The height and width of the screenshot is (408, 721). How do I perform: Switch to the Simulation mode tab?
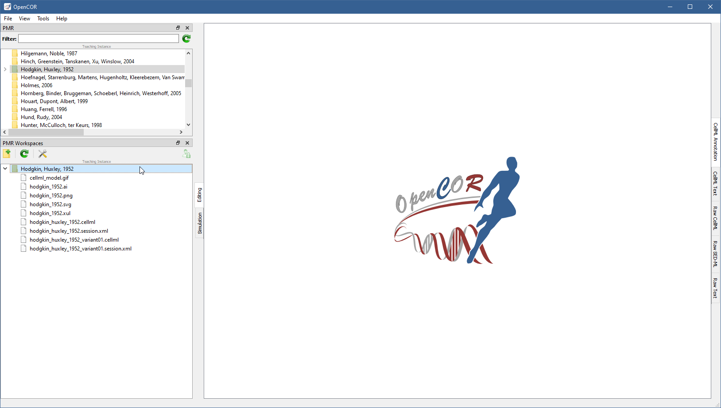[x=200, y=223]
